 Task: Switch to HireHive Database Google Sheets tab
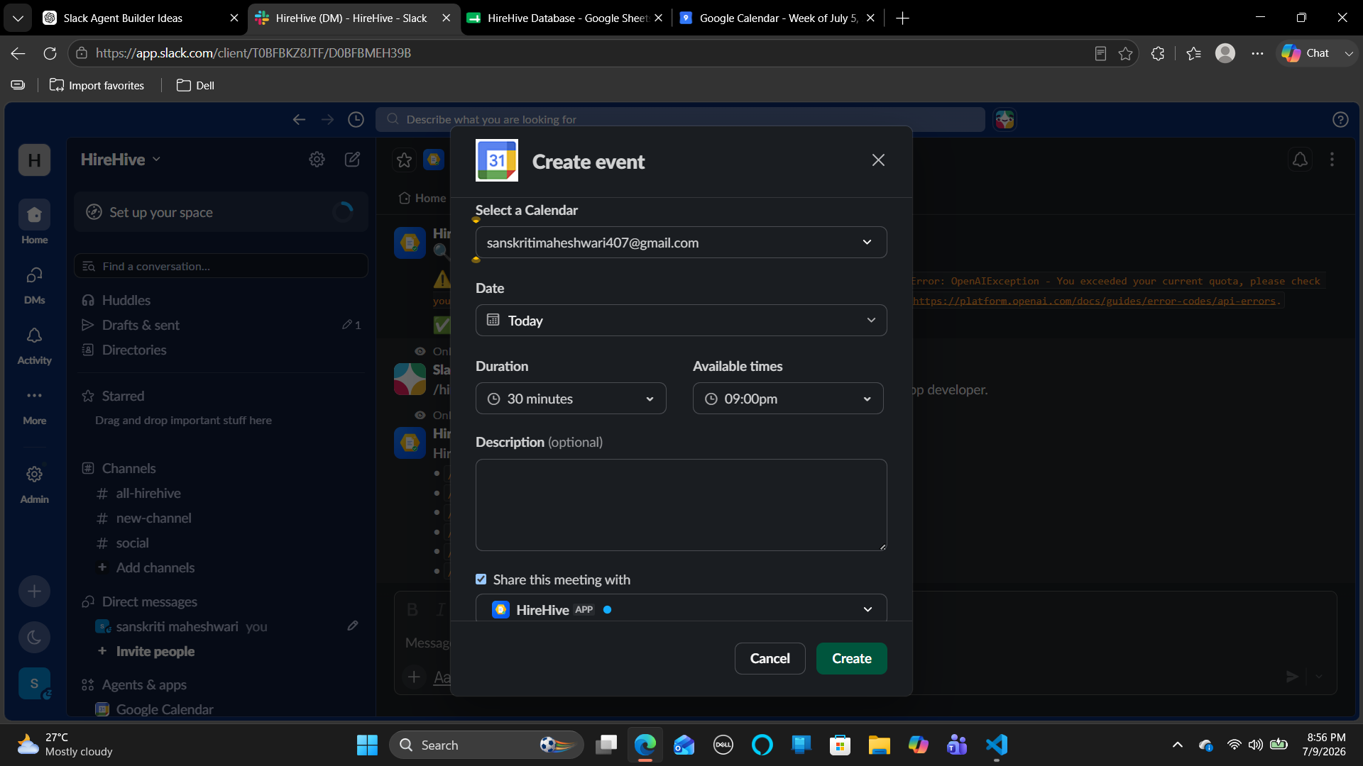tap(566, 18)
